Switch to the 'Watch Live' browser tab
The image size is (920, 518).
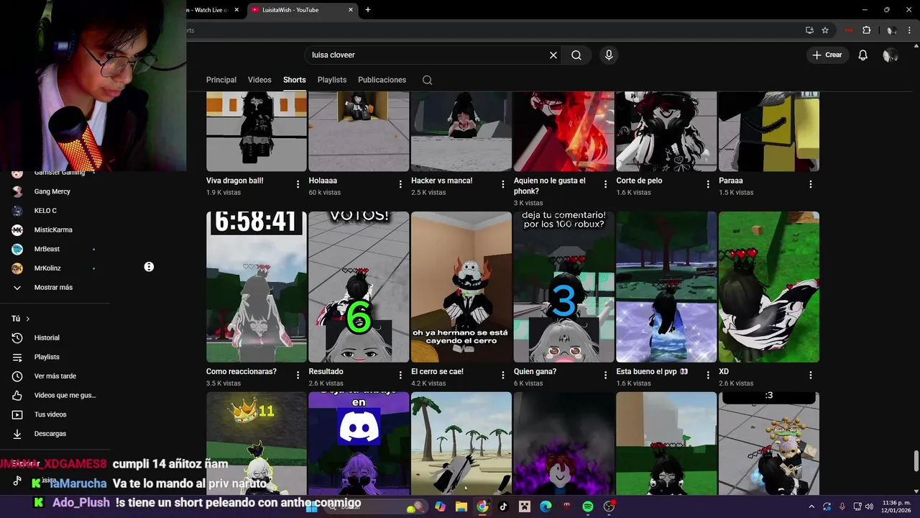pos(212,9)
